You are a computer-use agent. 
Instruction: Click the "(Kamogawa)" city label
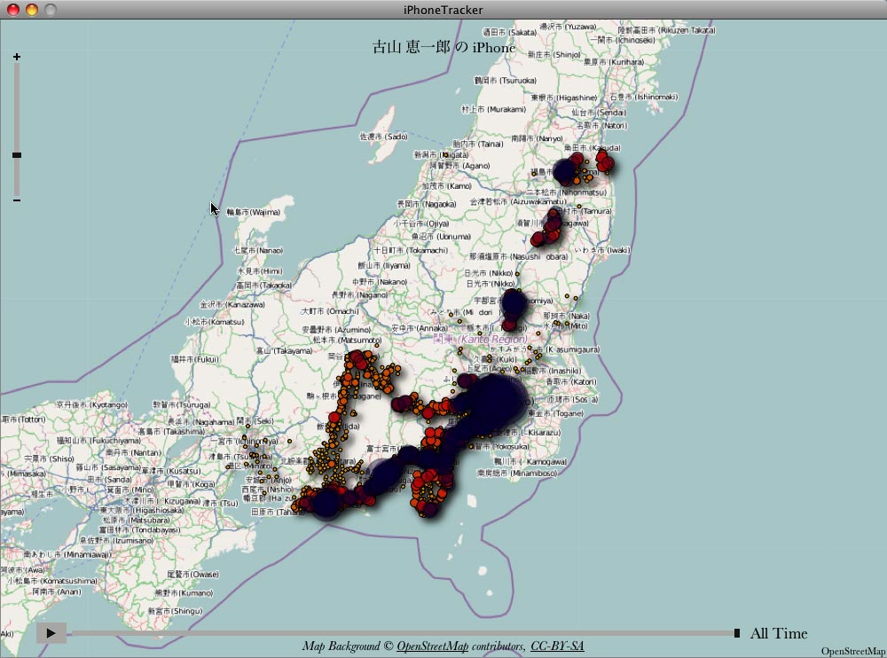pyautogui.click(x=542, y=461)
